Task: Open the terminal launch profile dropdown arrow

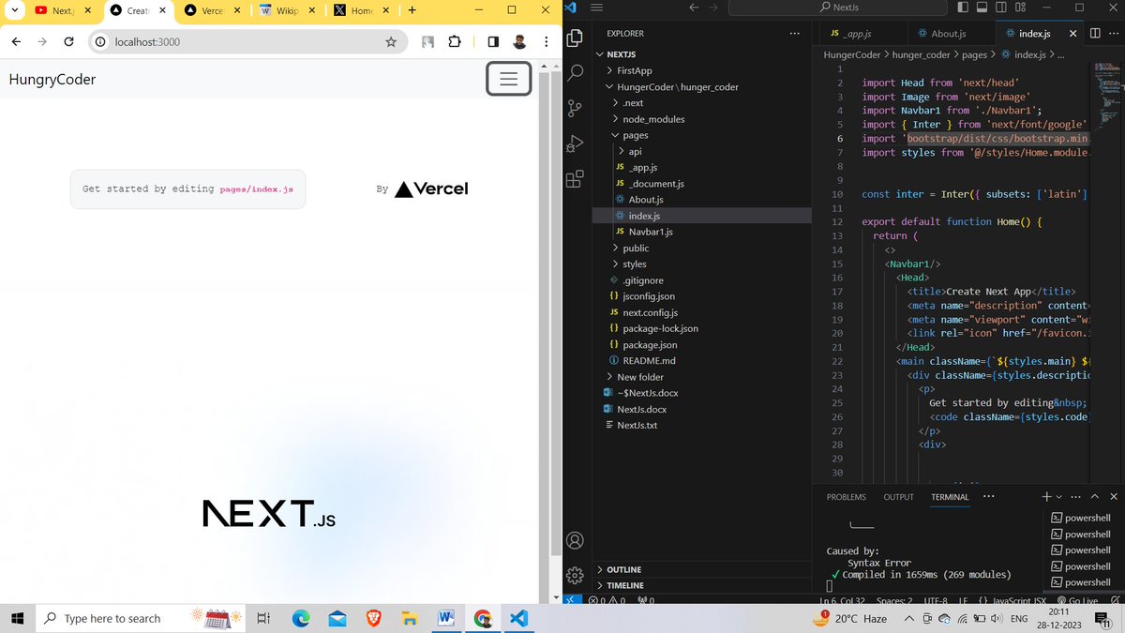Action: (x=1059, y=496)
